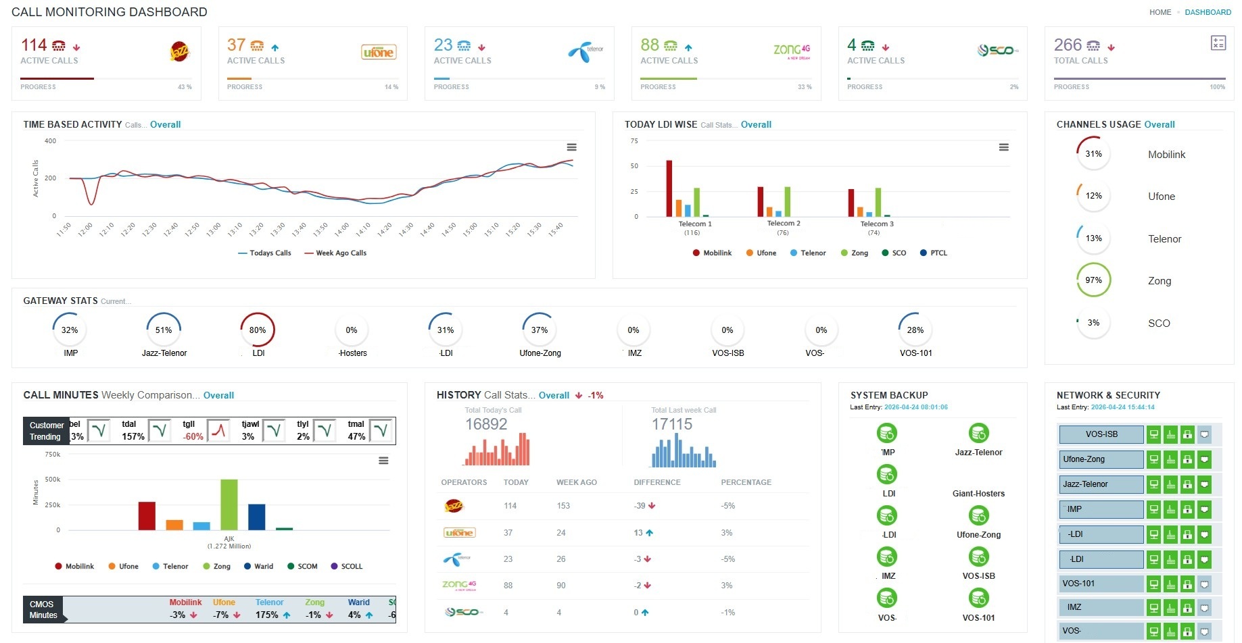This screenshot has height=643, width=1242.
Task: Click the VOS-101 system backup icon
Action: pyautogui.click(x=978, y=598)
